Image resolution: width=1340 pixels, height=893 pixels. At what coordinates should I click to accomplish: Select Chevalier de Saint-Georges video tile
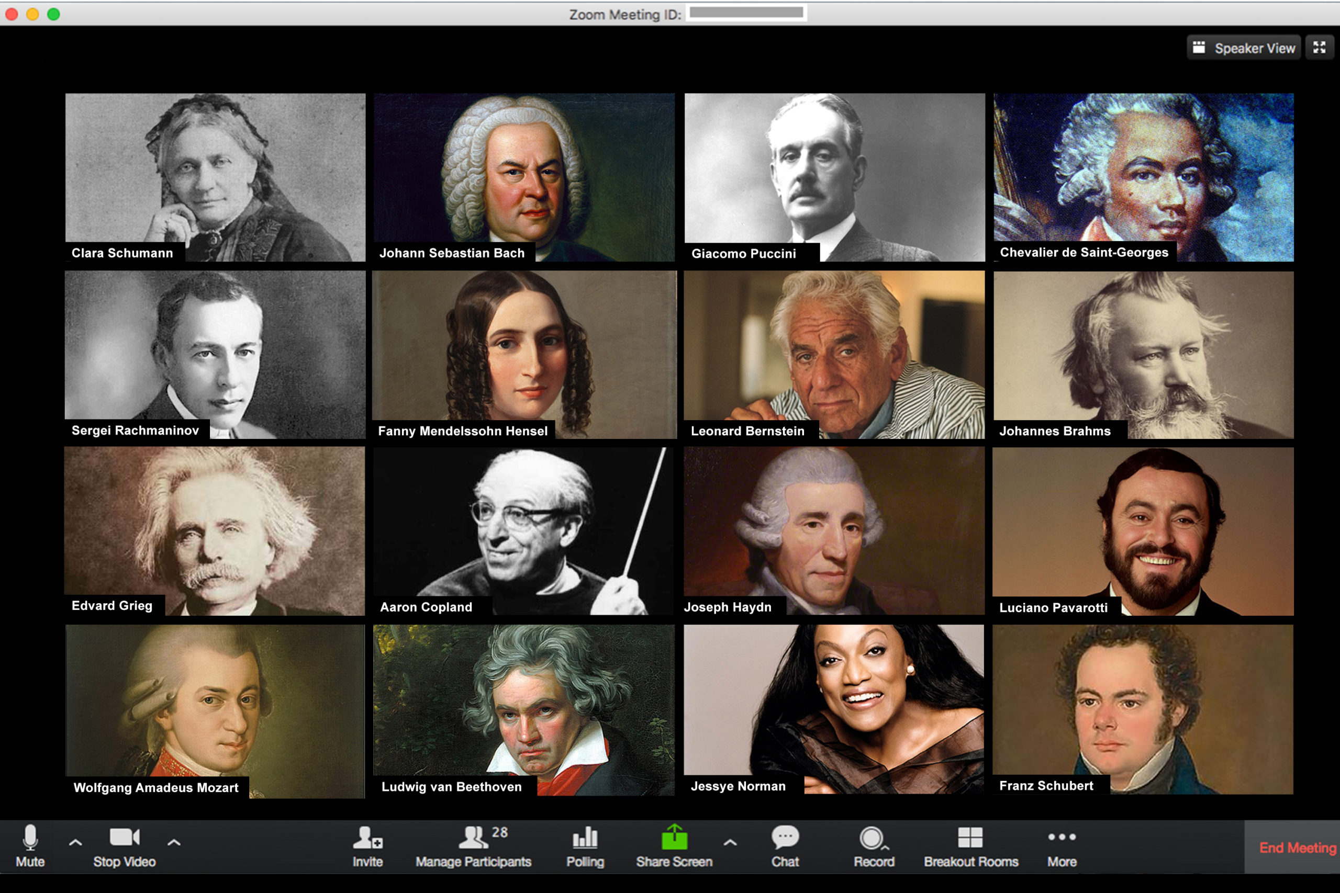point(1143,177)
